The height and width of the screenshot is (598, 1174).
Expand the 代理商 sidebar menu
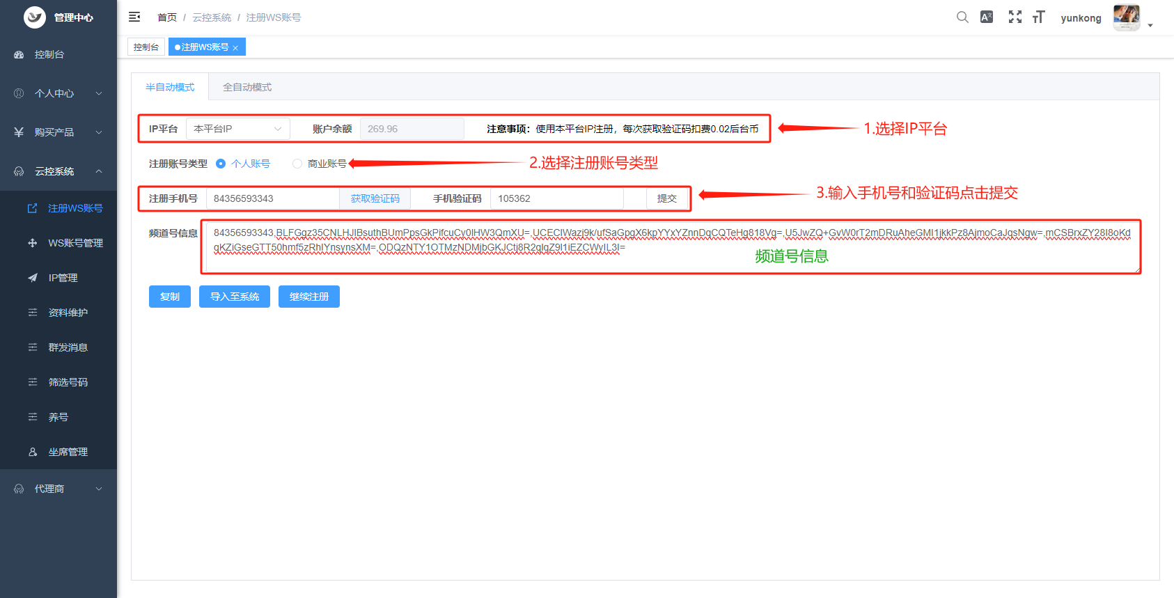coord(58,489)
